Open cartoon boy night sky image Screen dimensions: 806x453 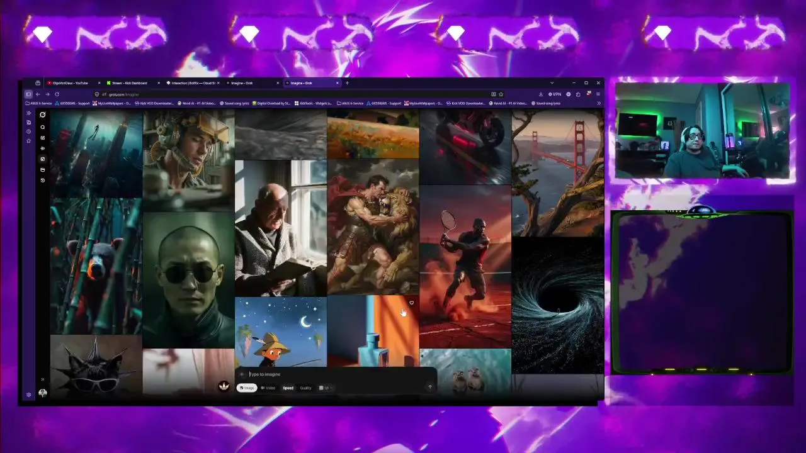pos(281,332)
